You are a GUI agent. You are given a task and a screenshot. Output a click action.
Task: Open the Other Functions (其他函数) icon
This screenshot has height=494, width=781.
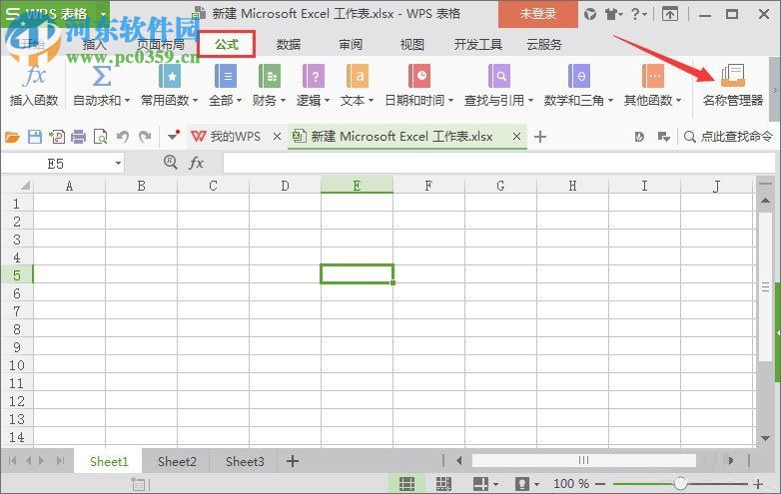[652, 76]
